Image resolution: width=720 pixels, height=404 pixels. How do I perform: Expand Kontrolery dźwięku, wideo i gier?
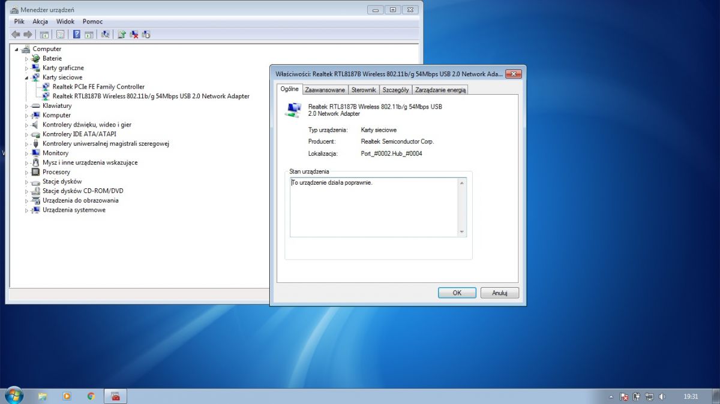(x=27, y=125)
